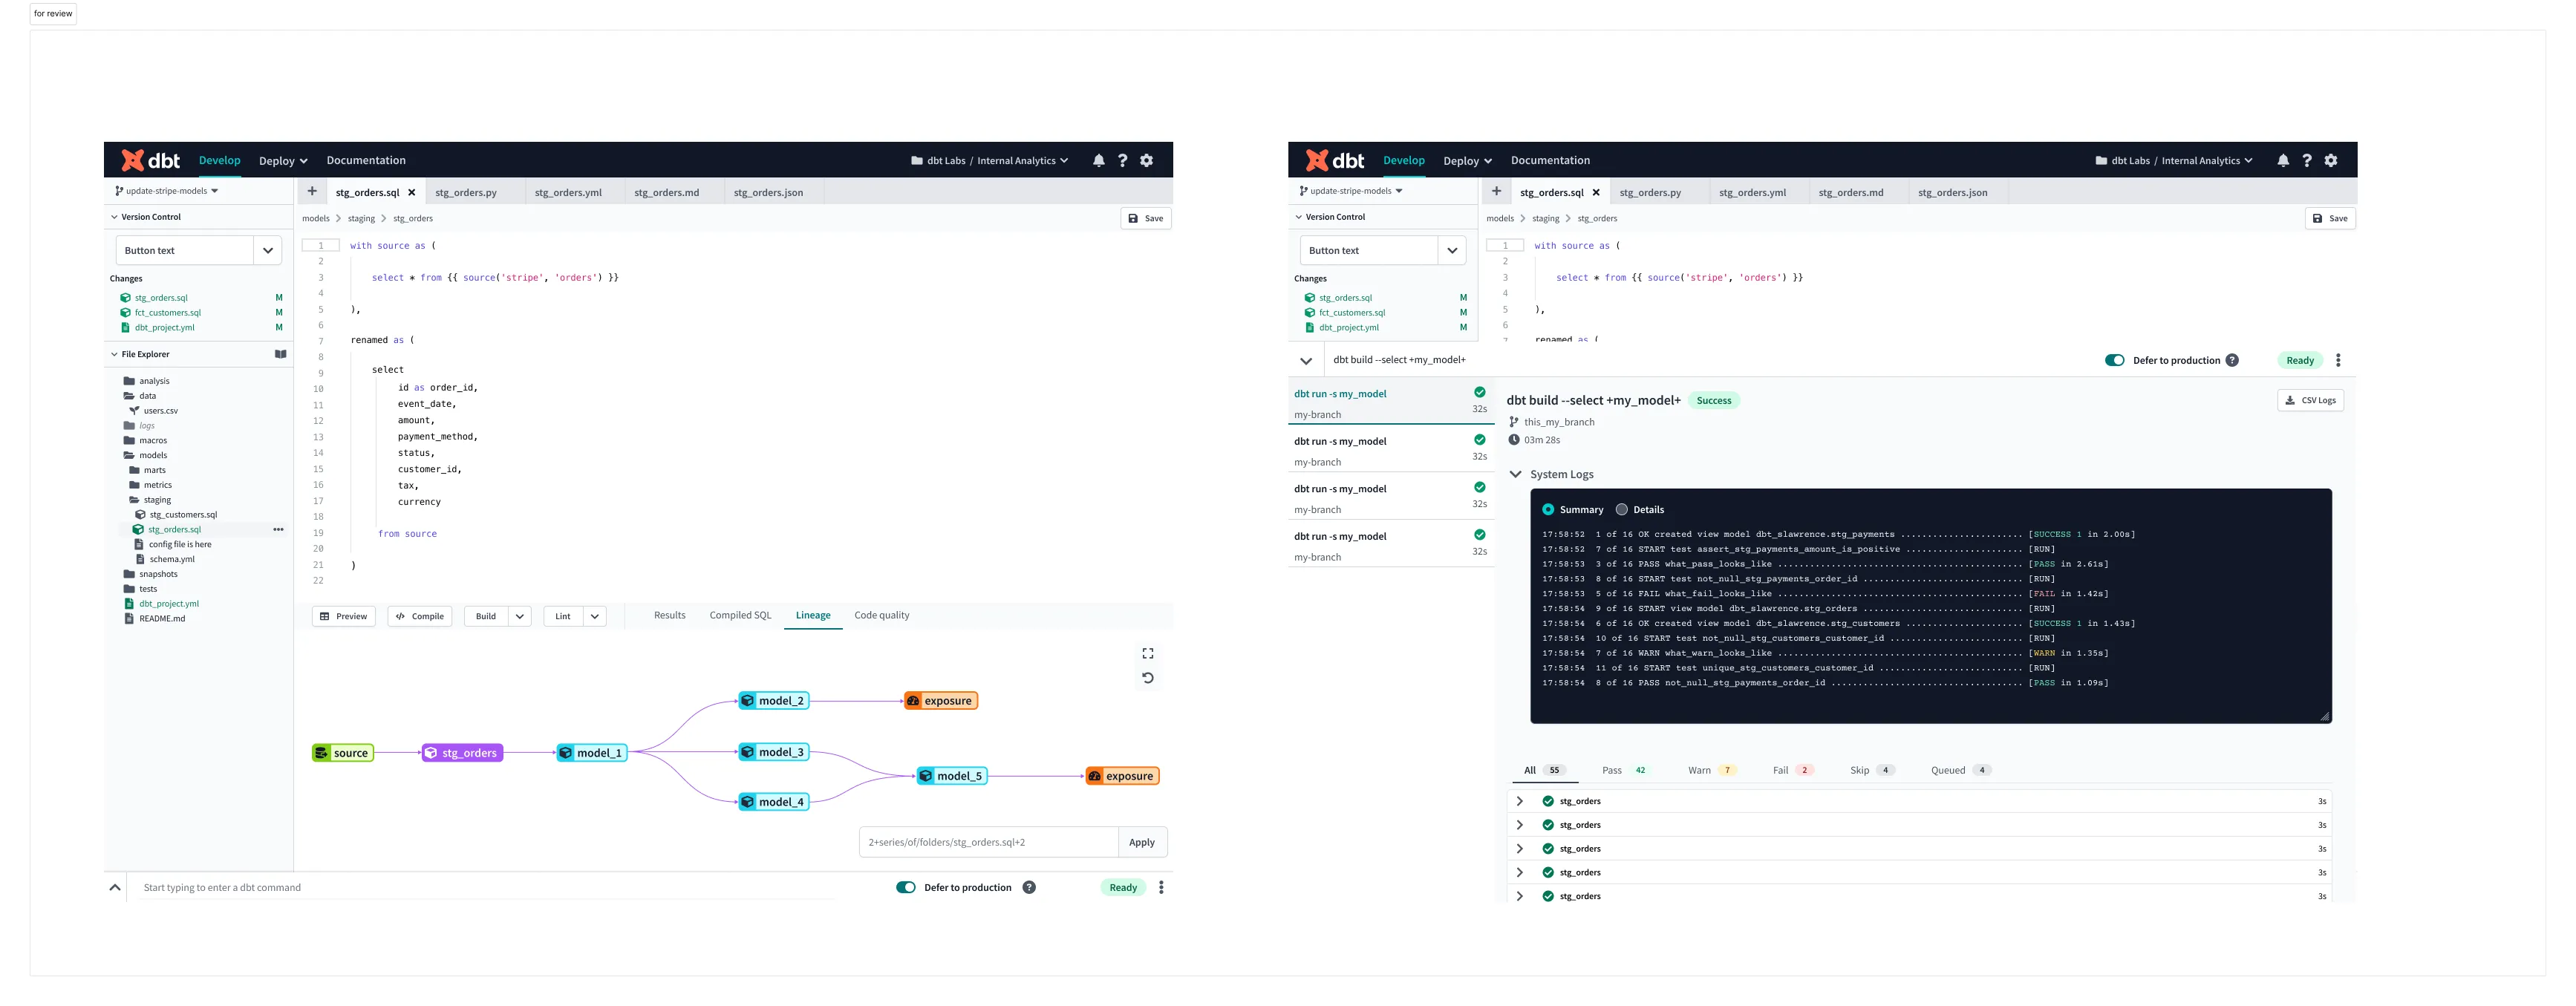Filter results by the Warn tab

(1712, 770)
